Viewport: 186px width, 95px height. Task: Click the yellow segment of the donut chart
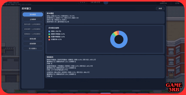click(x=116, y=33)
